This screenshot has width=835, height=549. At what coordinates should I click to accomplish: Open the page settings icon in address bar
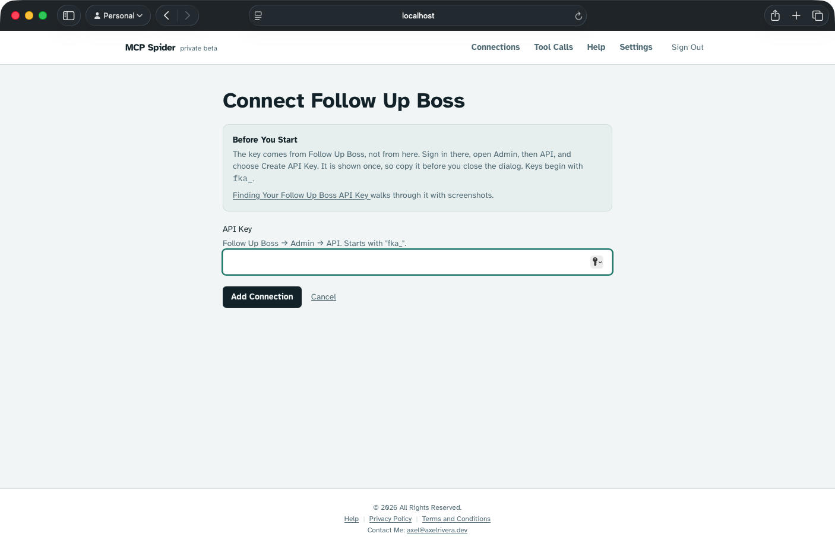pyautogui.click(x=258, y=15)
